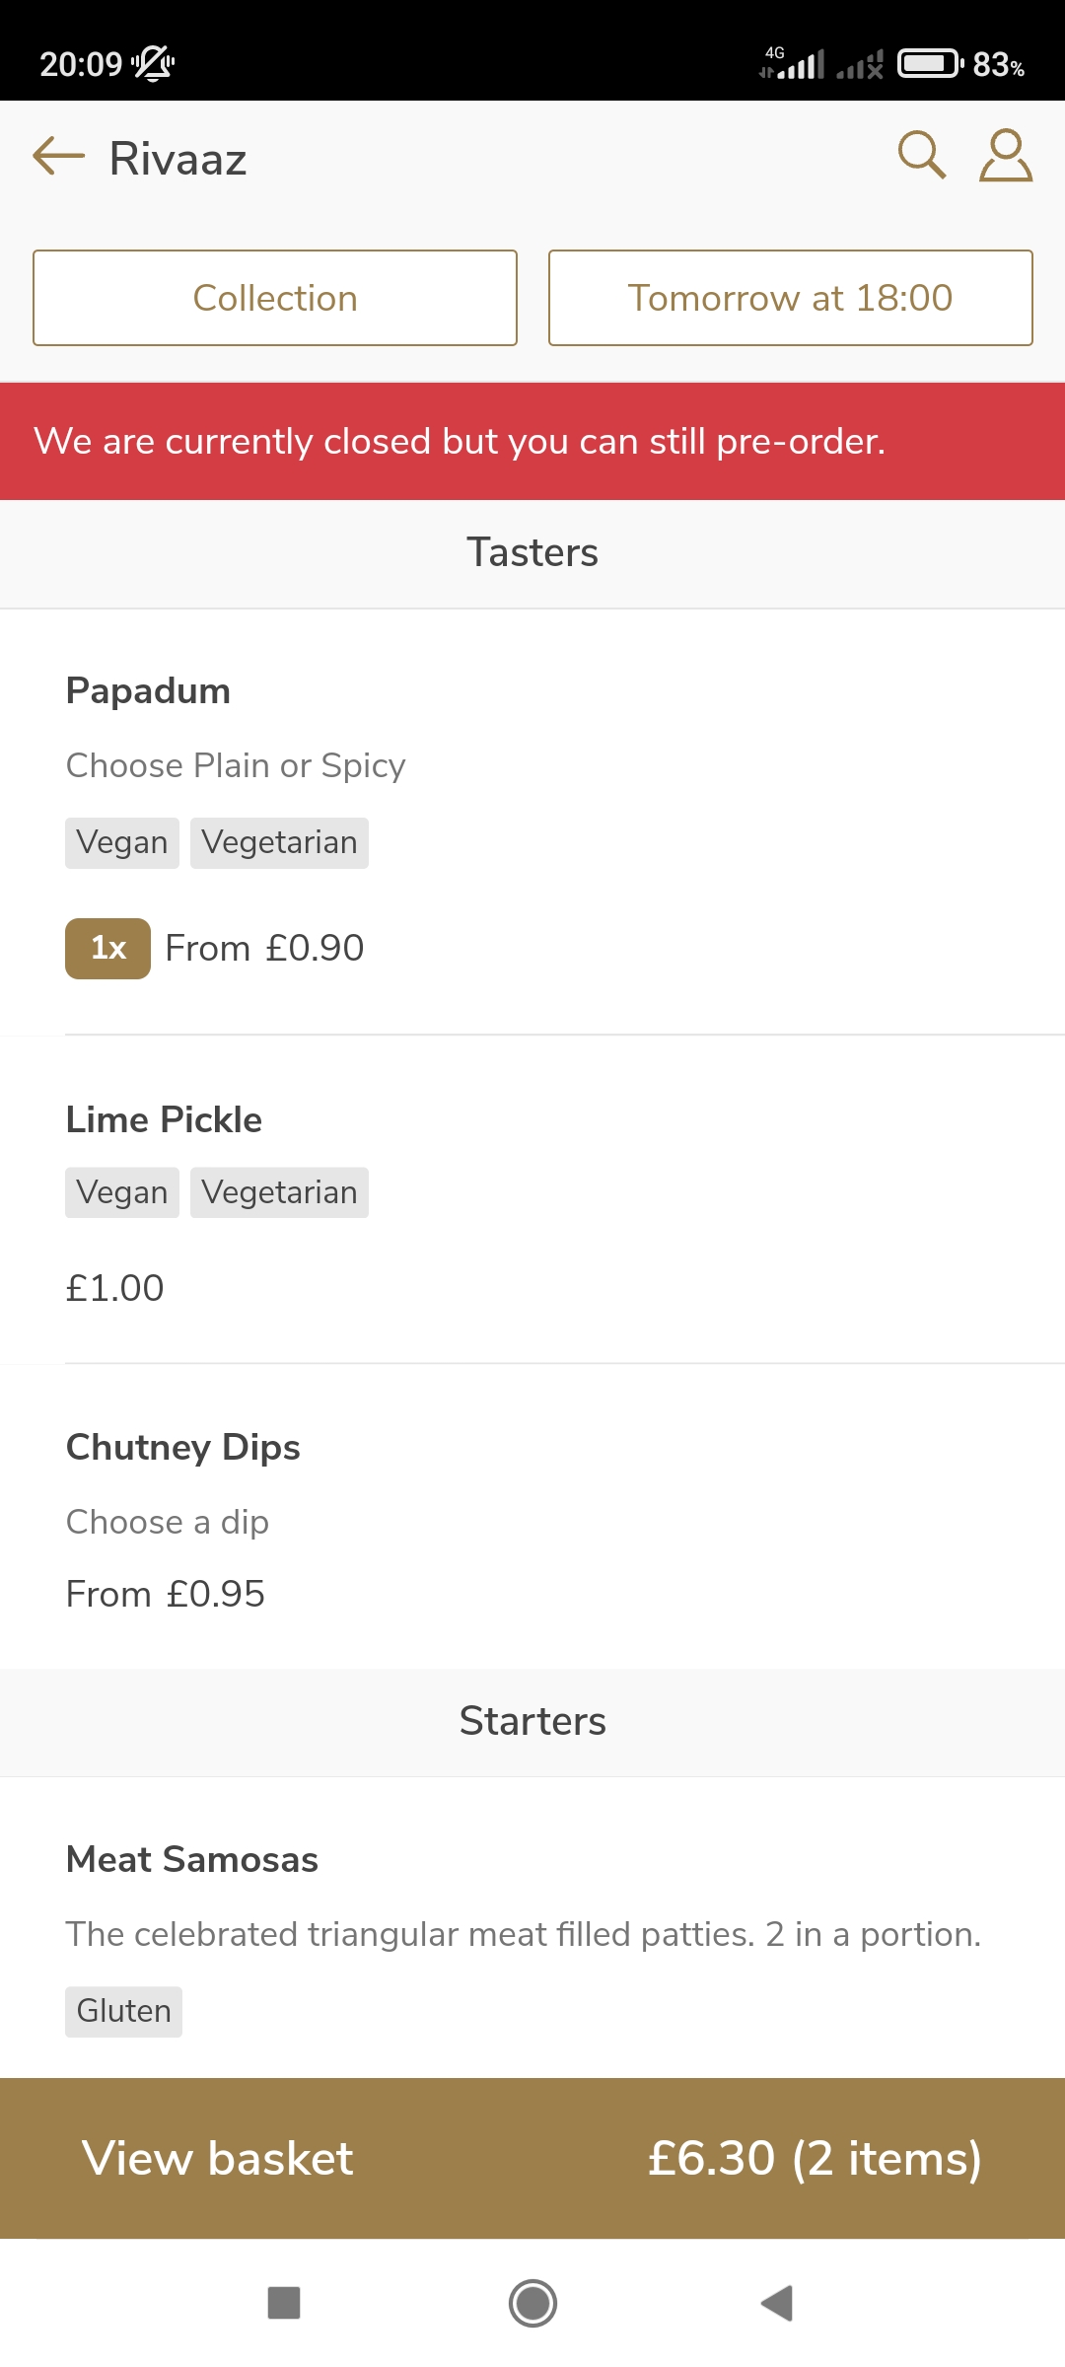Tap the 1x quantity badge on Papadum
1065x2367 pixels.
click(x=107, y=948)
